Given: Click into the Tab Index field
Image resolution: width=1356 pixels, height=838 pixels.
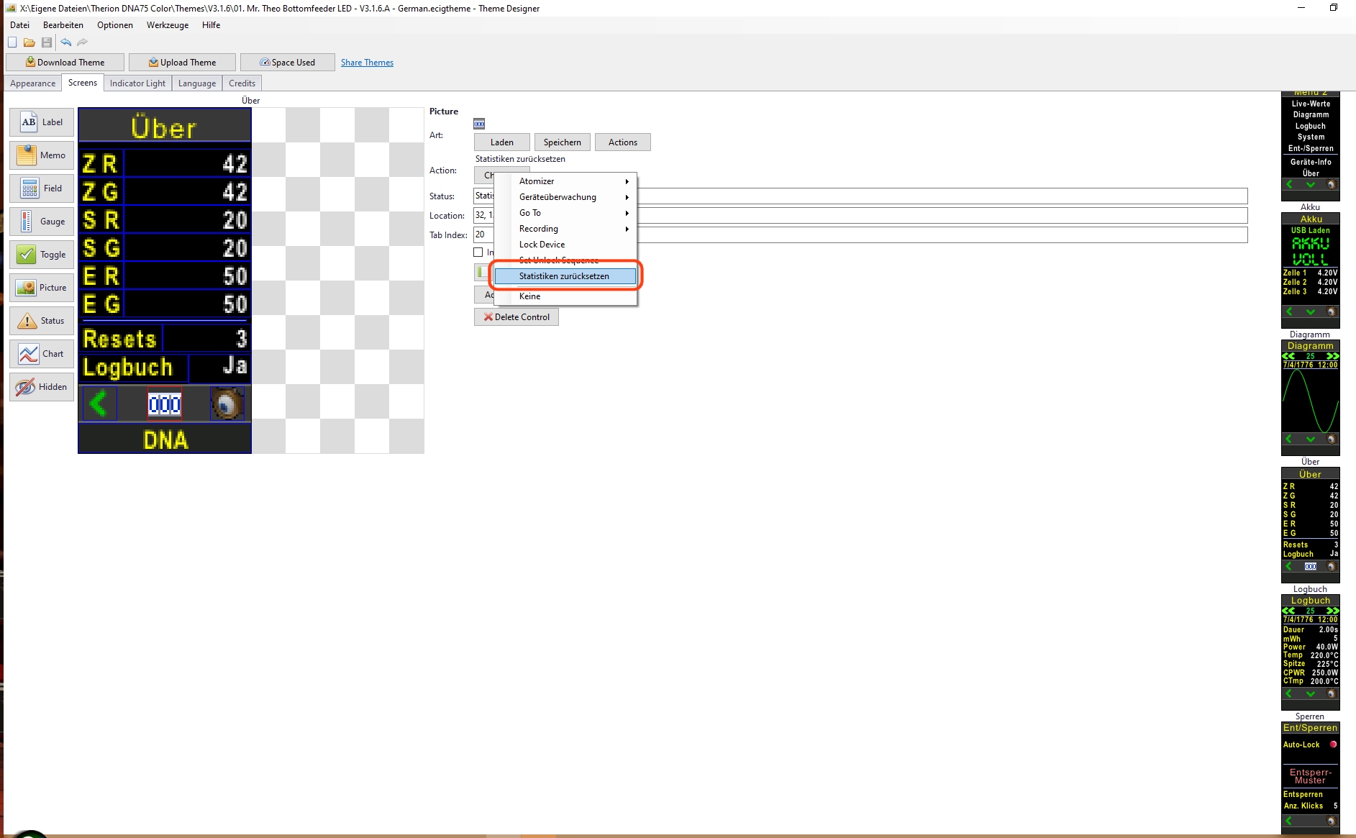Looking at the screenshot, I should point(860,234).
